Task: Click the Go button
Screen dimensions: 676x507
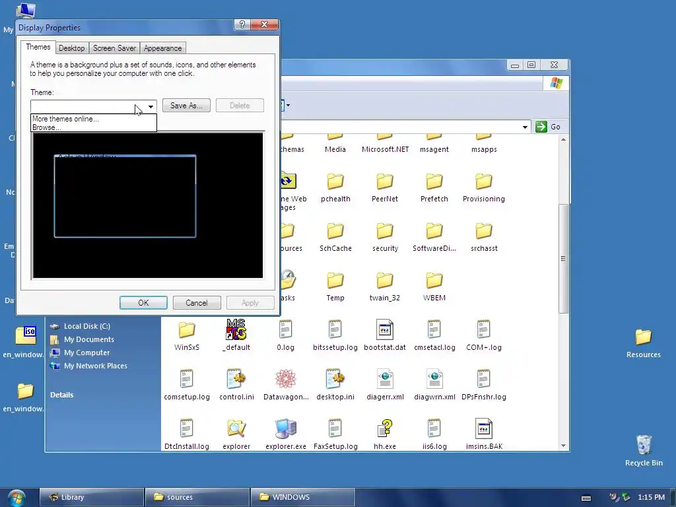Action: [549, 127]
